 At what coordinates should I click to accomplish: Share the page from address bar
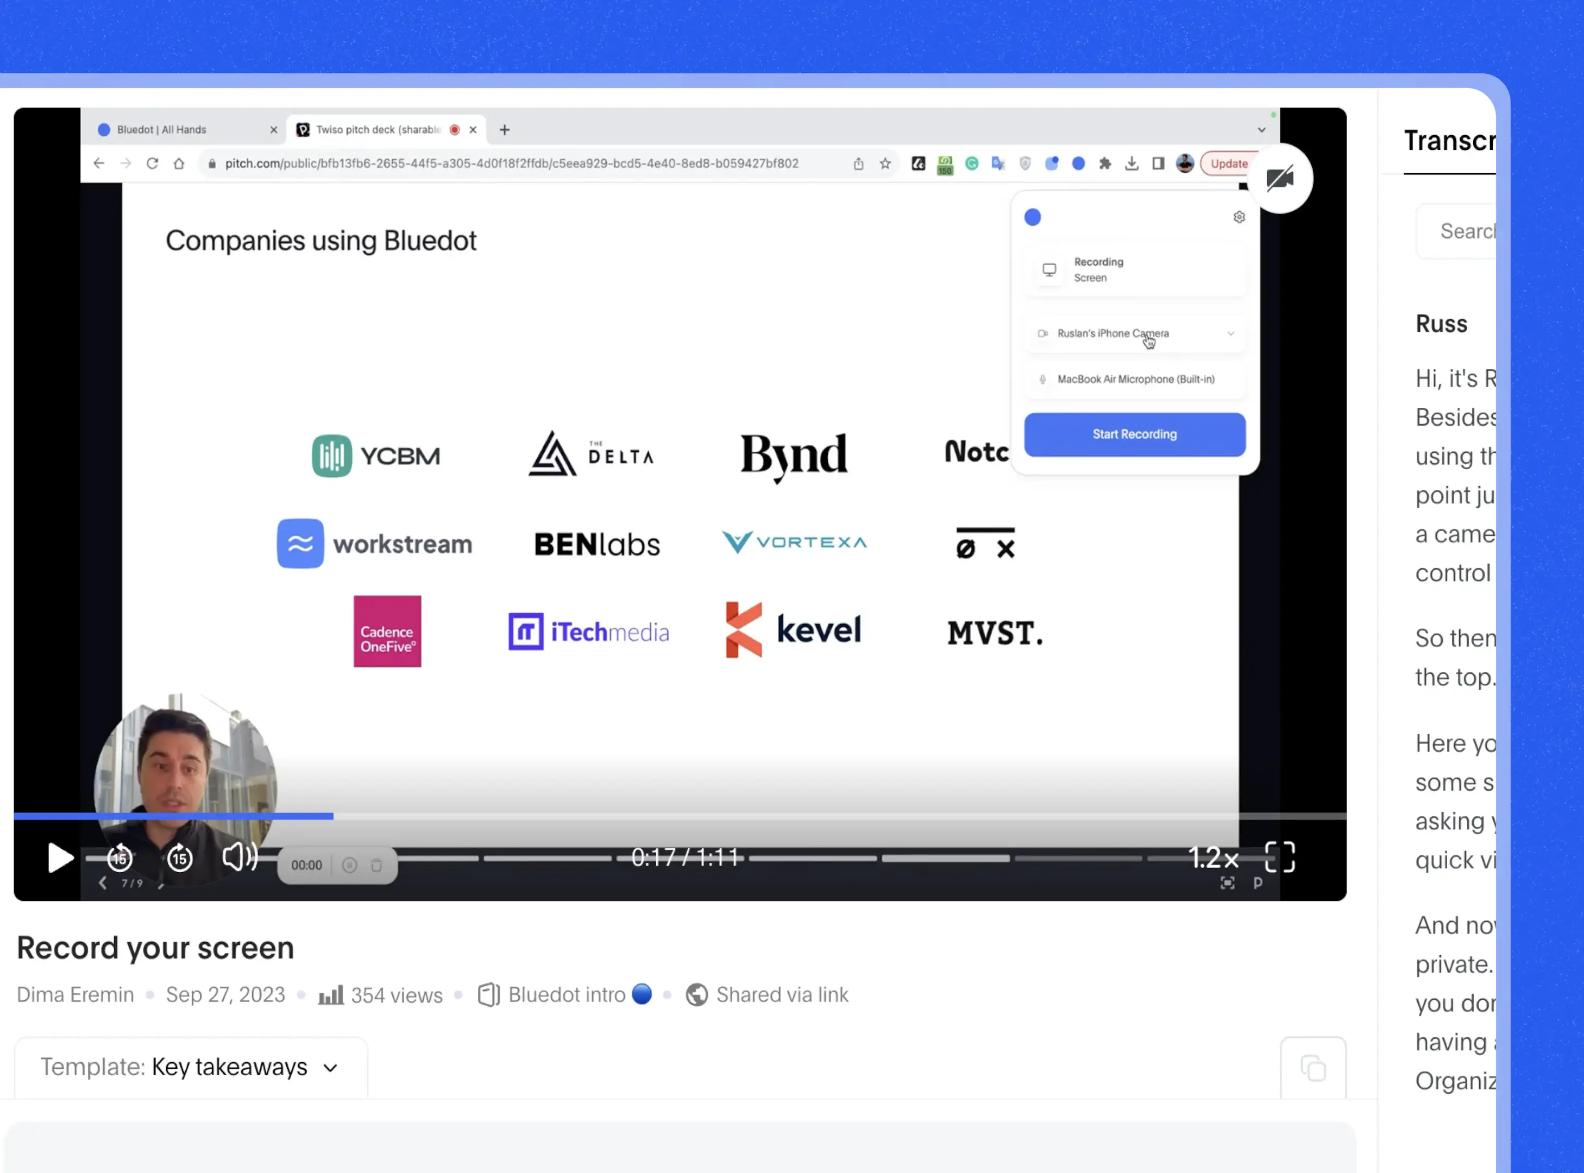858,164
